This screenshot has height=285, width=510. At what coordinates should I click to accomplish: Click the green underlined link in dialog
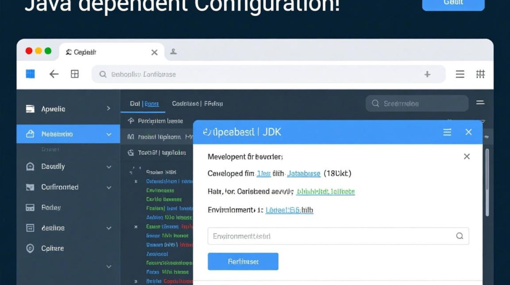point(326,192)
